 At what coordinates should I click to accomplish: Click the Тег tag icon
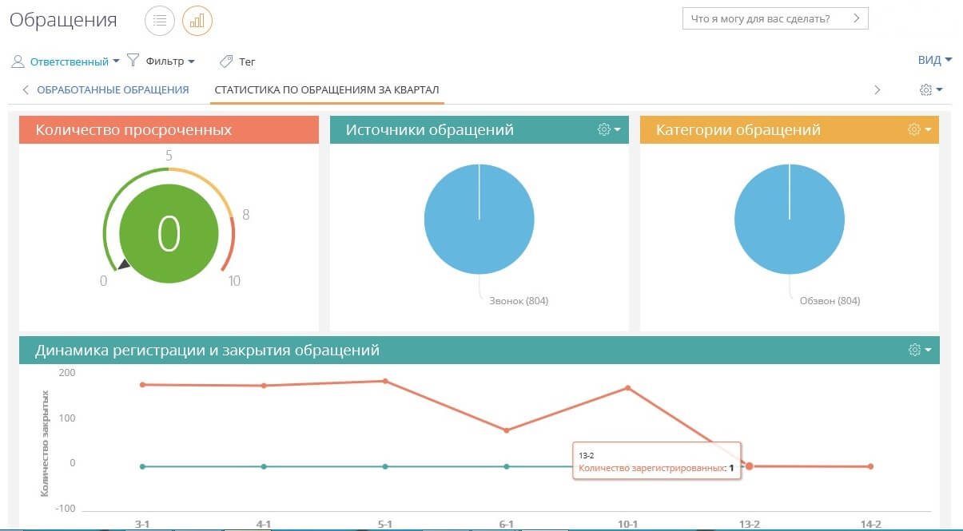tap(226, 61)
